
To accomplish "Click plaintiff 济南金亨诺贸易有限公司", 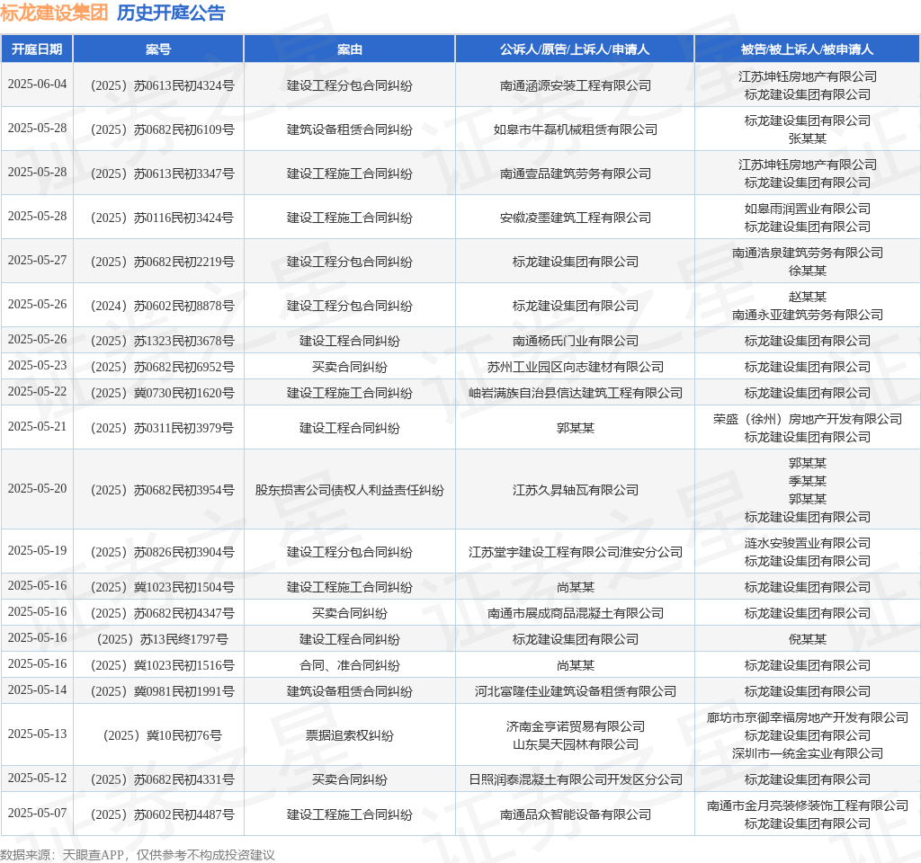I will pos(575,726).
